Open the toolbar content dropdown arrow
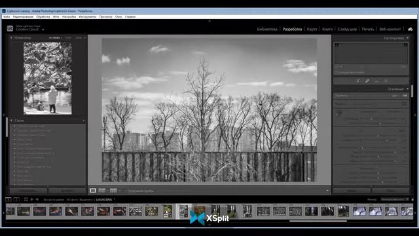Viewport: 419px width, 236px height. [327, 191]
